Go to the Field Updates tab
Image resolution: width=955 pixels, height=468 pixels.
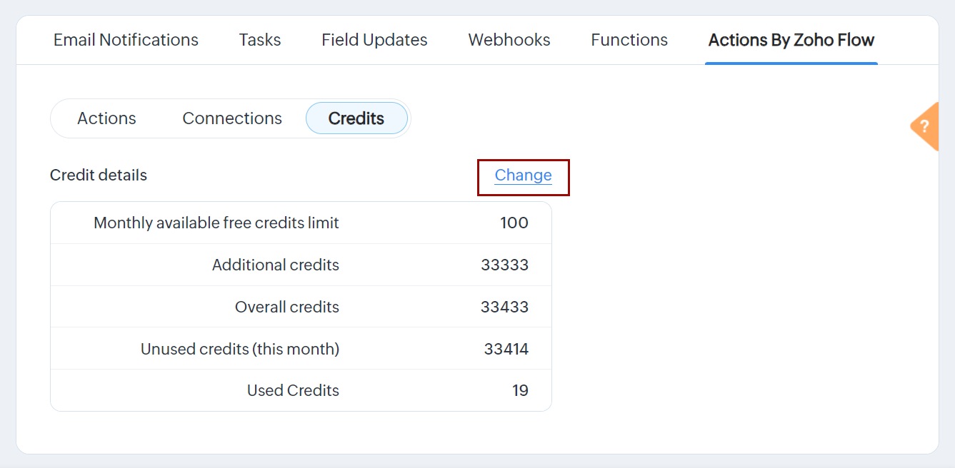click(x=374, y=40)
